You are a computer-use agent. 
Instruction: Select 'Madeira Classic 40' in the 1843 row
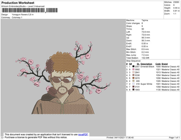(170, 90)
